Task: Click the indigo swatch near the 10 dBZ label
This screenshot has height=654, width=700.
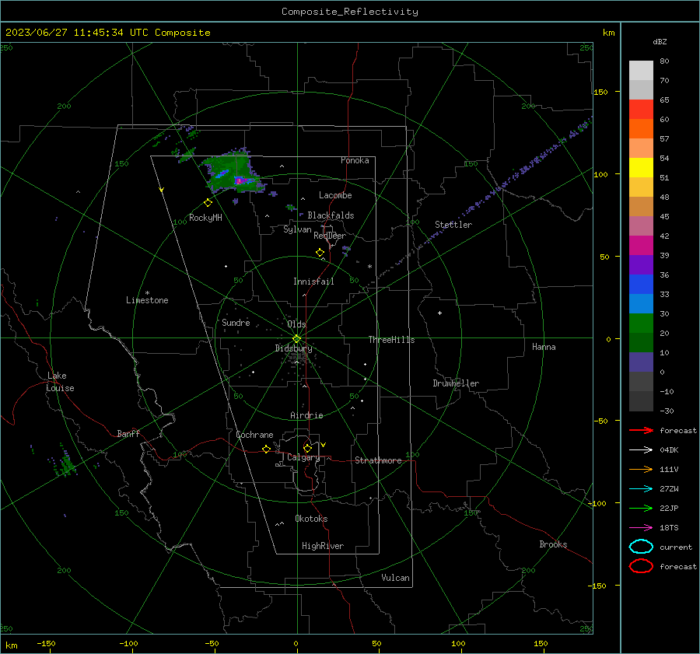Action: pos(641,362)
